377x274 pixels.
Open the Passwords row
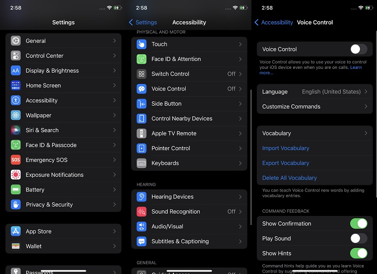point(64,270)
